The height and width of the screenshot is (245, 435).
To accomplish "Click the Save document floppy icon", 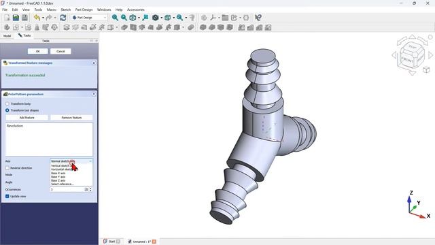I will pyautogui.click(x=24, y=18).
